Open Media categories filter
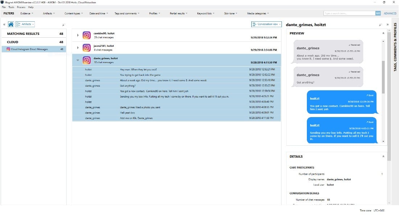399x216 pixels. click(x=258, y=13)
